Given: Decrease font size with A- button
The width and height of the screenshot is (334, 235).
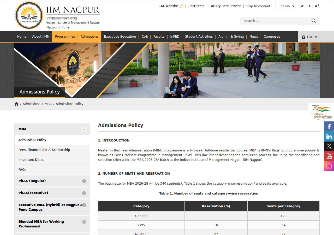Looking at the screenshot, I should coord(303,6).
